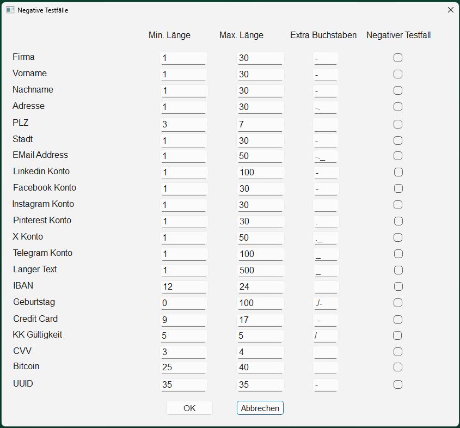This screenshot has width=460, height=428.
Task: Tick the CVV negative test checkbox
Action: [x=398, y=352]
